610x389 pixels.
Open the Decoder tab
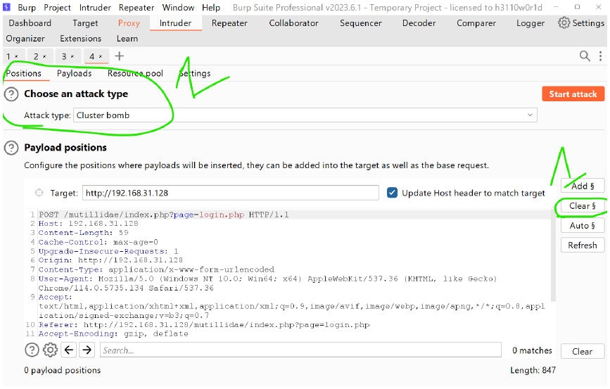pos(419,23)
